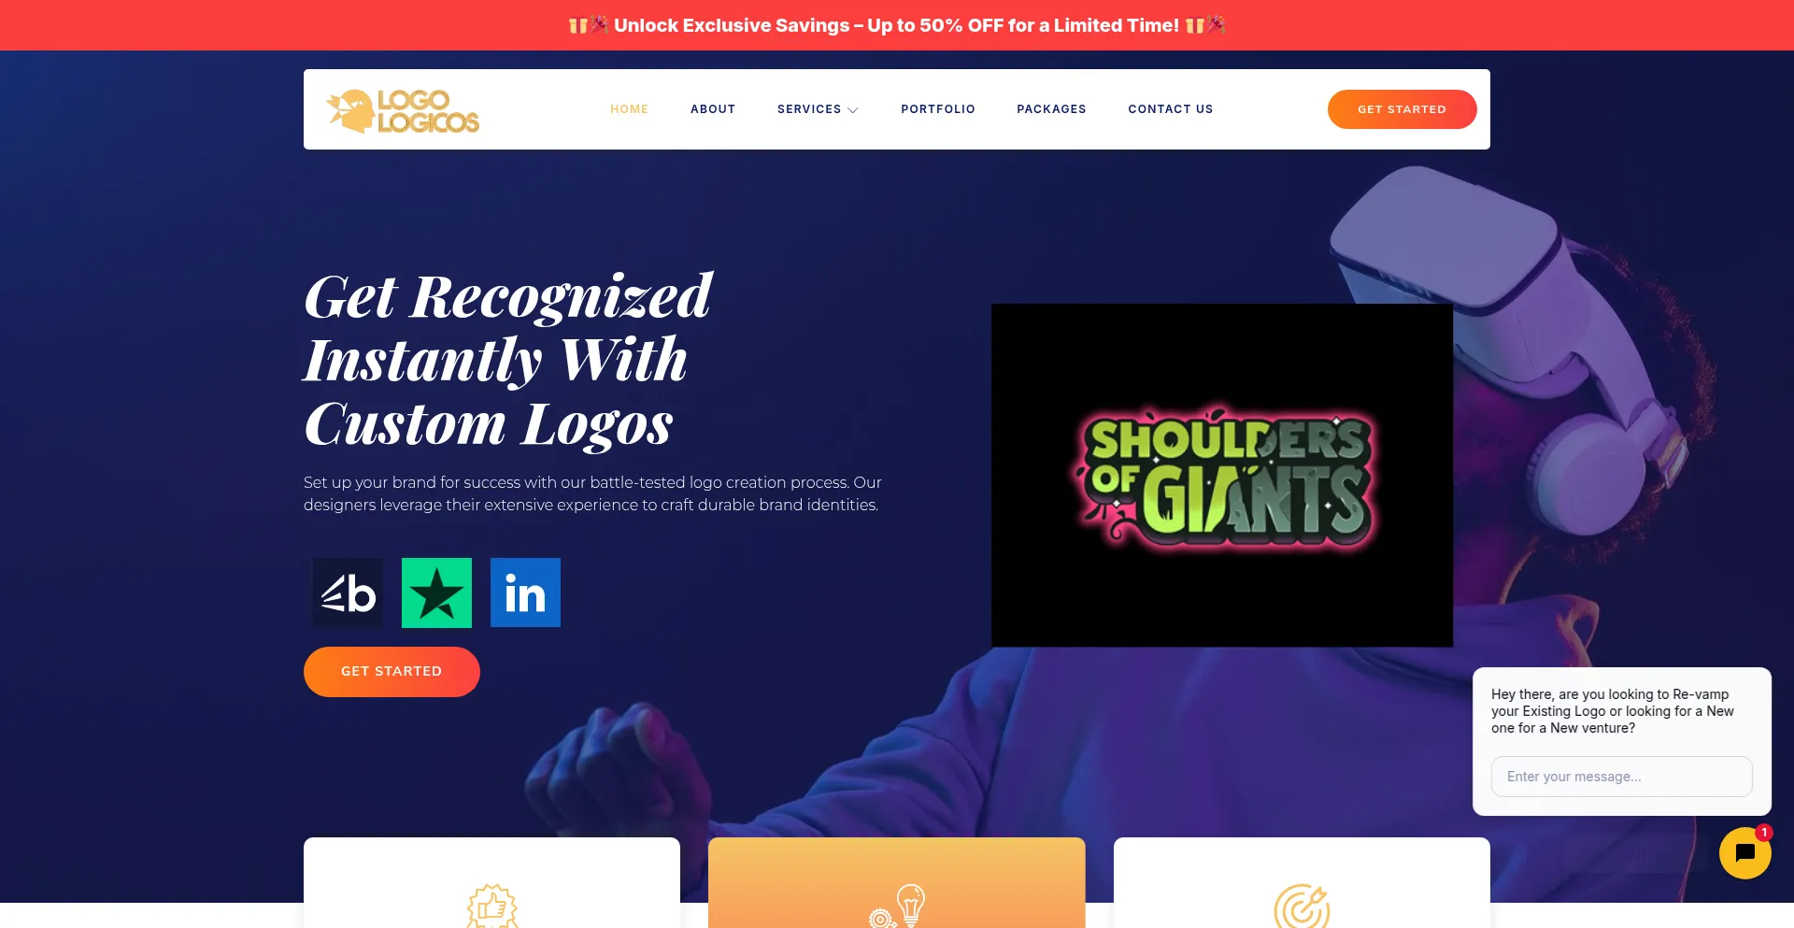Open the About menu item
1794x928 pixels.
(x=713, y=109)
